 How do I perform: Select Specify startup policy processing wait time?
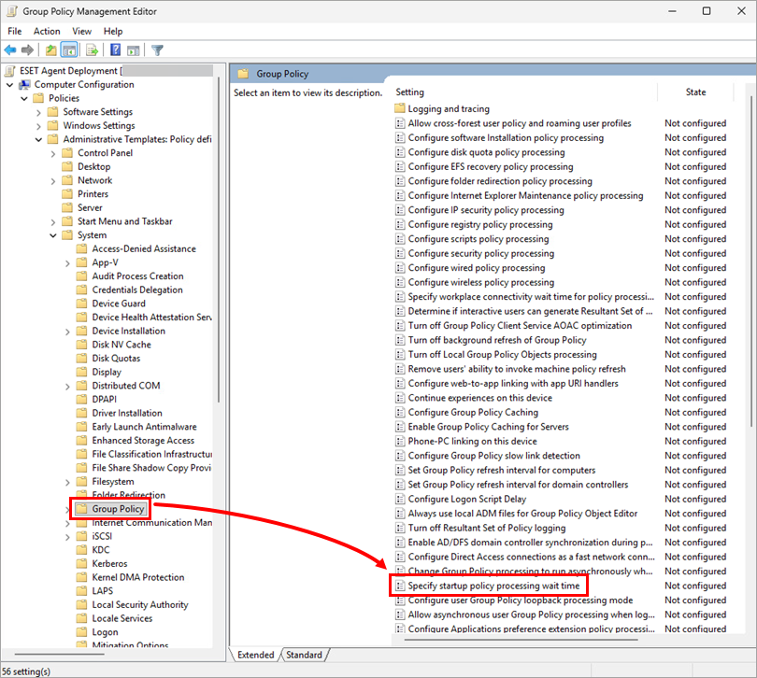click(493, 586)
